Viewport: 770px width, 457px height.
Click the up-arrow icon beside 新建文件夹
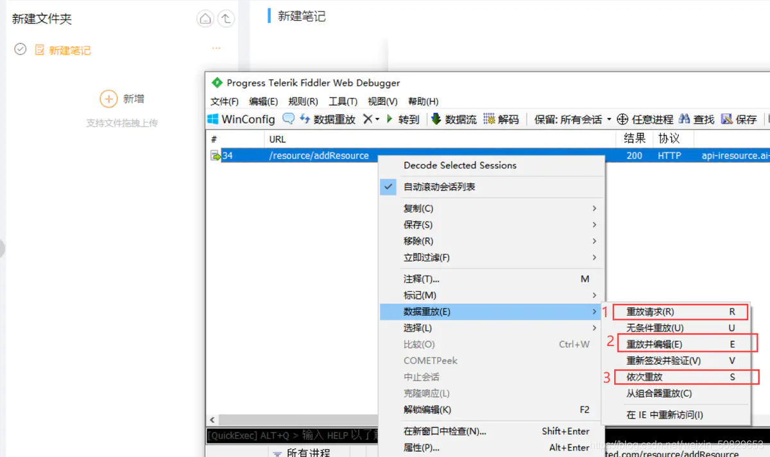coord(226,19)
